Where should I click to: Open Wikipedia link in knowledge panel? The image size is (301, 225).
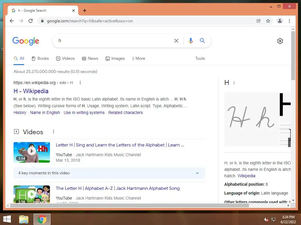point(246,176)
